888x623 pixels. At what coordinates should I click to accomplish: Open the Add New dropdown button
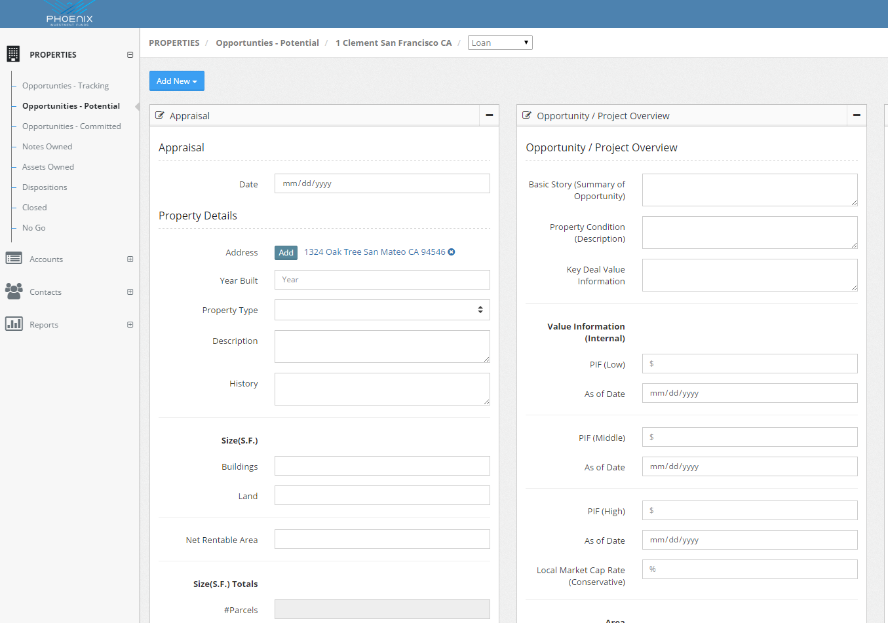[177, 81]
